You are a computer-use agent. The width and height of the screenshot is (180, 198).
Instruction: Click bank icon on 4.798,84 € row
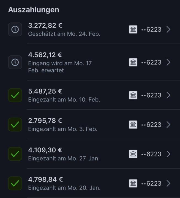[x=133, y=183]
